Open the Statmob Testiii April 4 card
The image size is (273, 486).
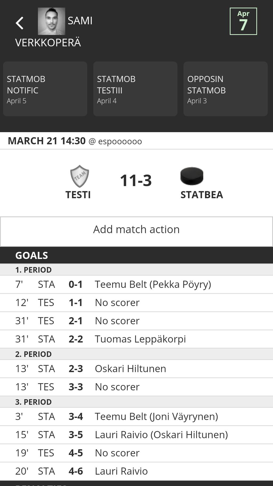[135, 89]
